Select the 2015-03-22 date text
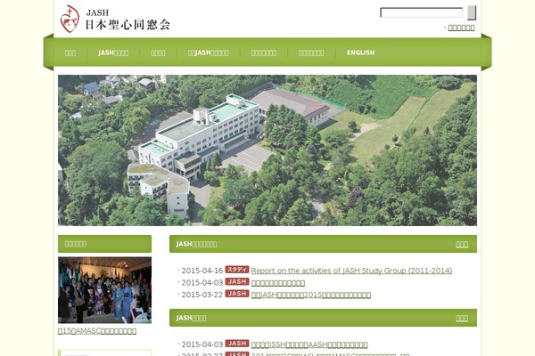The image size is (535, 356). 202,295
